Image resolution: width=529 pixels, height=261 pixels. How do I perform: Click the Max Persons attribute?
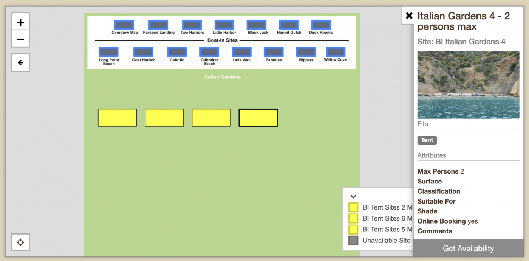[441, 171]
